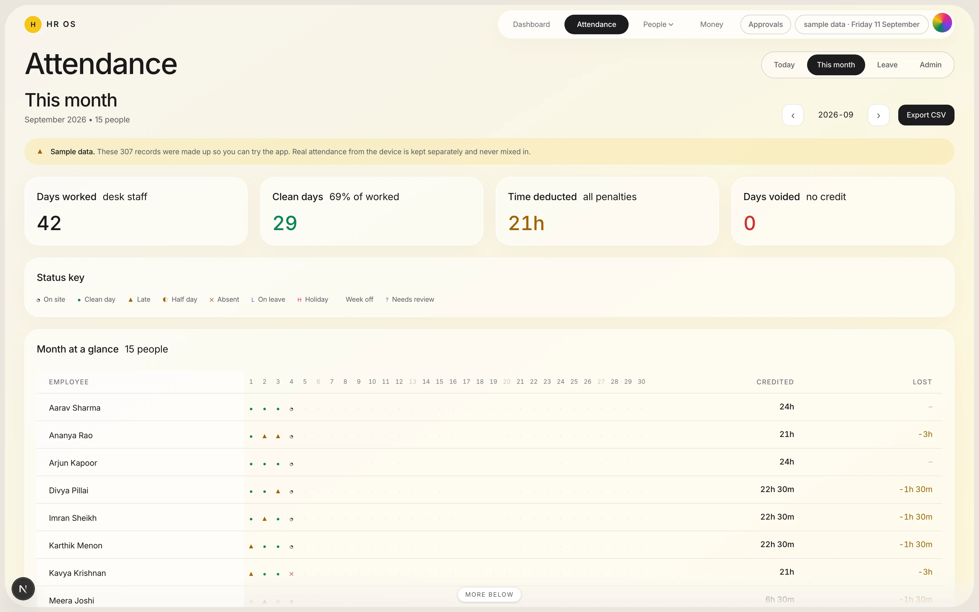Go to the next month
Viewport: 979px width, 612px height.
pos(878,115)
